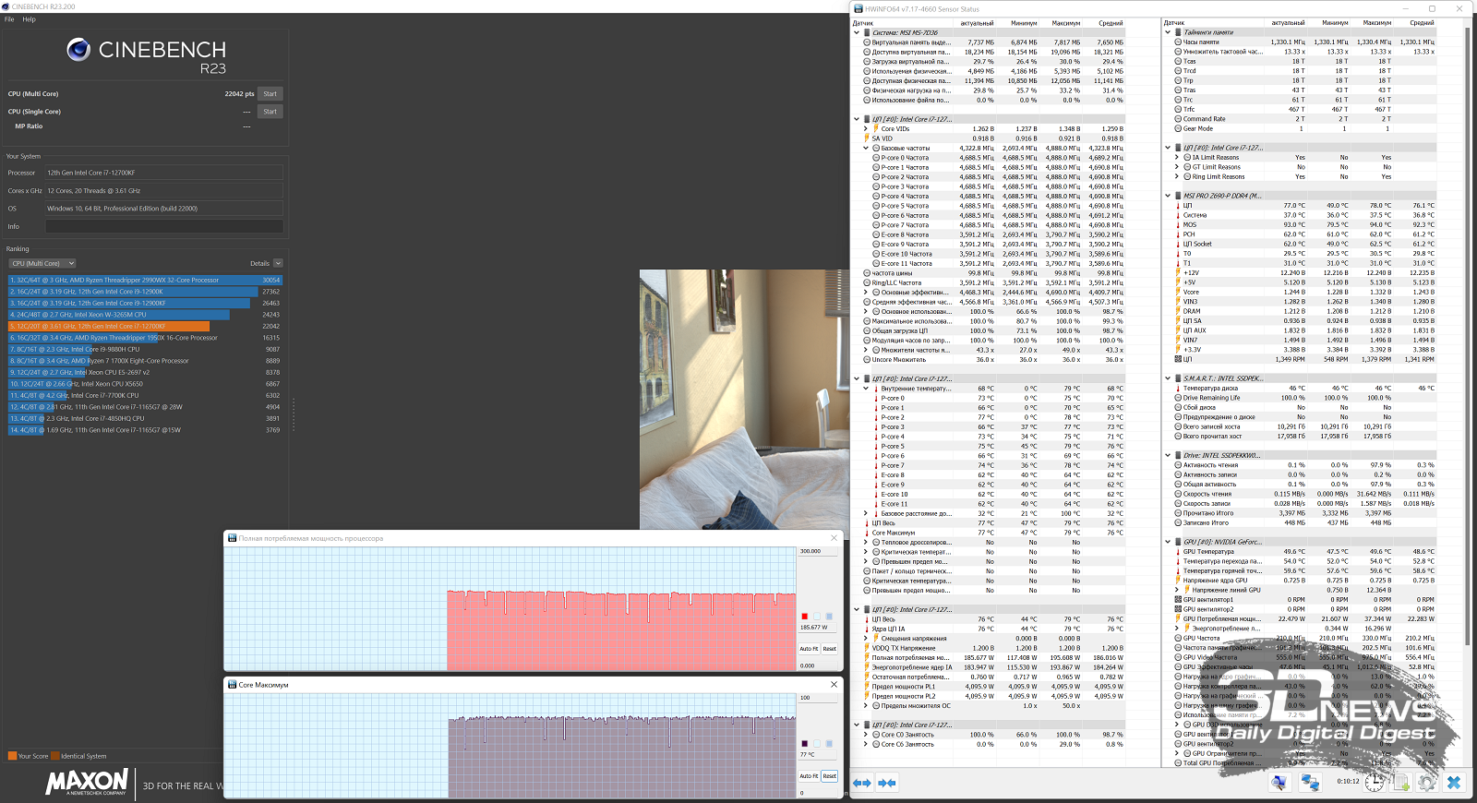The image size is (1477, 803).
Task: Collapse the Базовые частоты tree node
Action: click(865, 148)
